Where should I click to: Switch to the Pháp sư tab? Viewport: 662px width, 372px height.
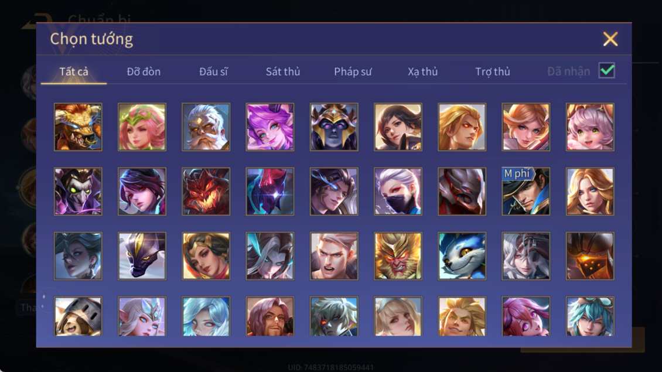tap(353, 72)
